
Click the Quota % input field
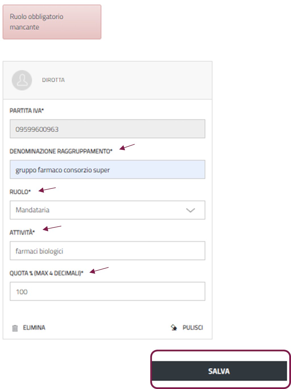pyautogui.click(x=107, y=291)
